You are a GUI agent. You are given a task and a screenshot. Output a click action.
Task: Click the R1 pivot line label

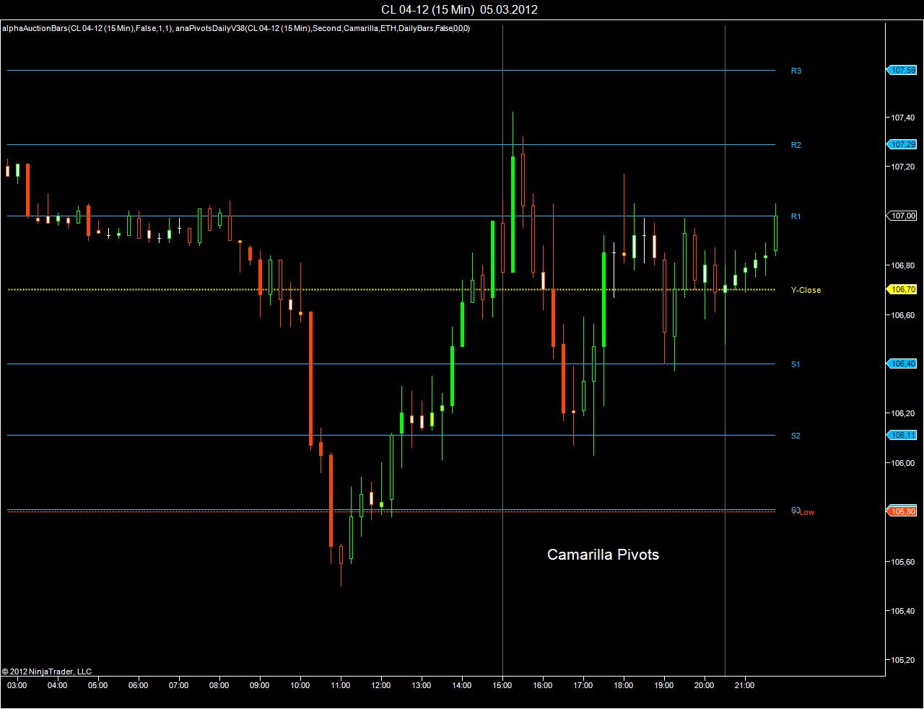click(x=796, y=216)
